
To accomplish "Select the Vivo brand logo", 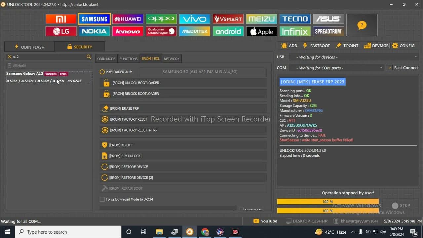I will point(195,19).
